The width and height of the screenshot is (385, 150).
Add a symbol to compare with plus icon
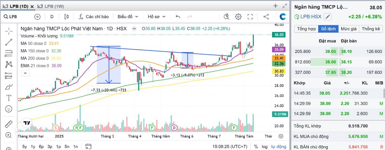point(38,17)
